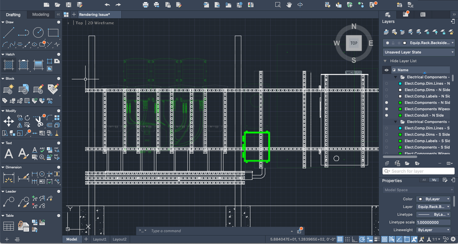
Task: Select the Circle tool in Draw panel
Action: point(38,33)
